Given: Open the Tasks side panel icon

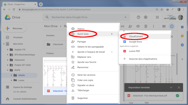Looking at the screenshot, I should (182, 45).
